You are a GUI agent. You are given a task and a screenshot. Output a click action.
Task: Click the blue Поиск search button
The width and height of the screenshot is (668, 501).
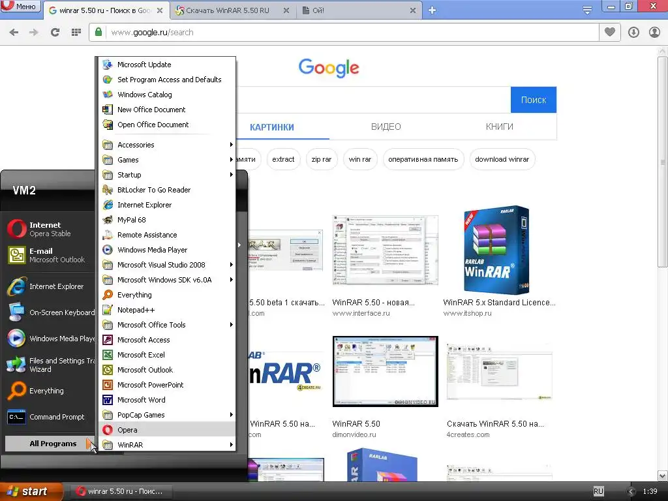click(x=534, y=100)
